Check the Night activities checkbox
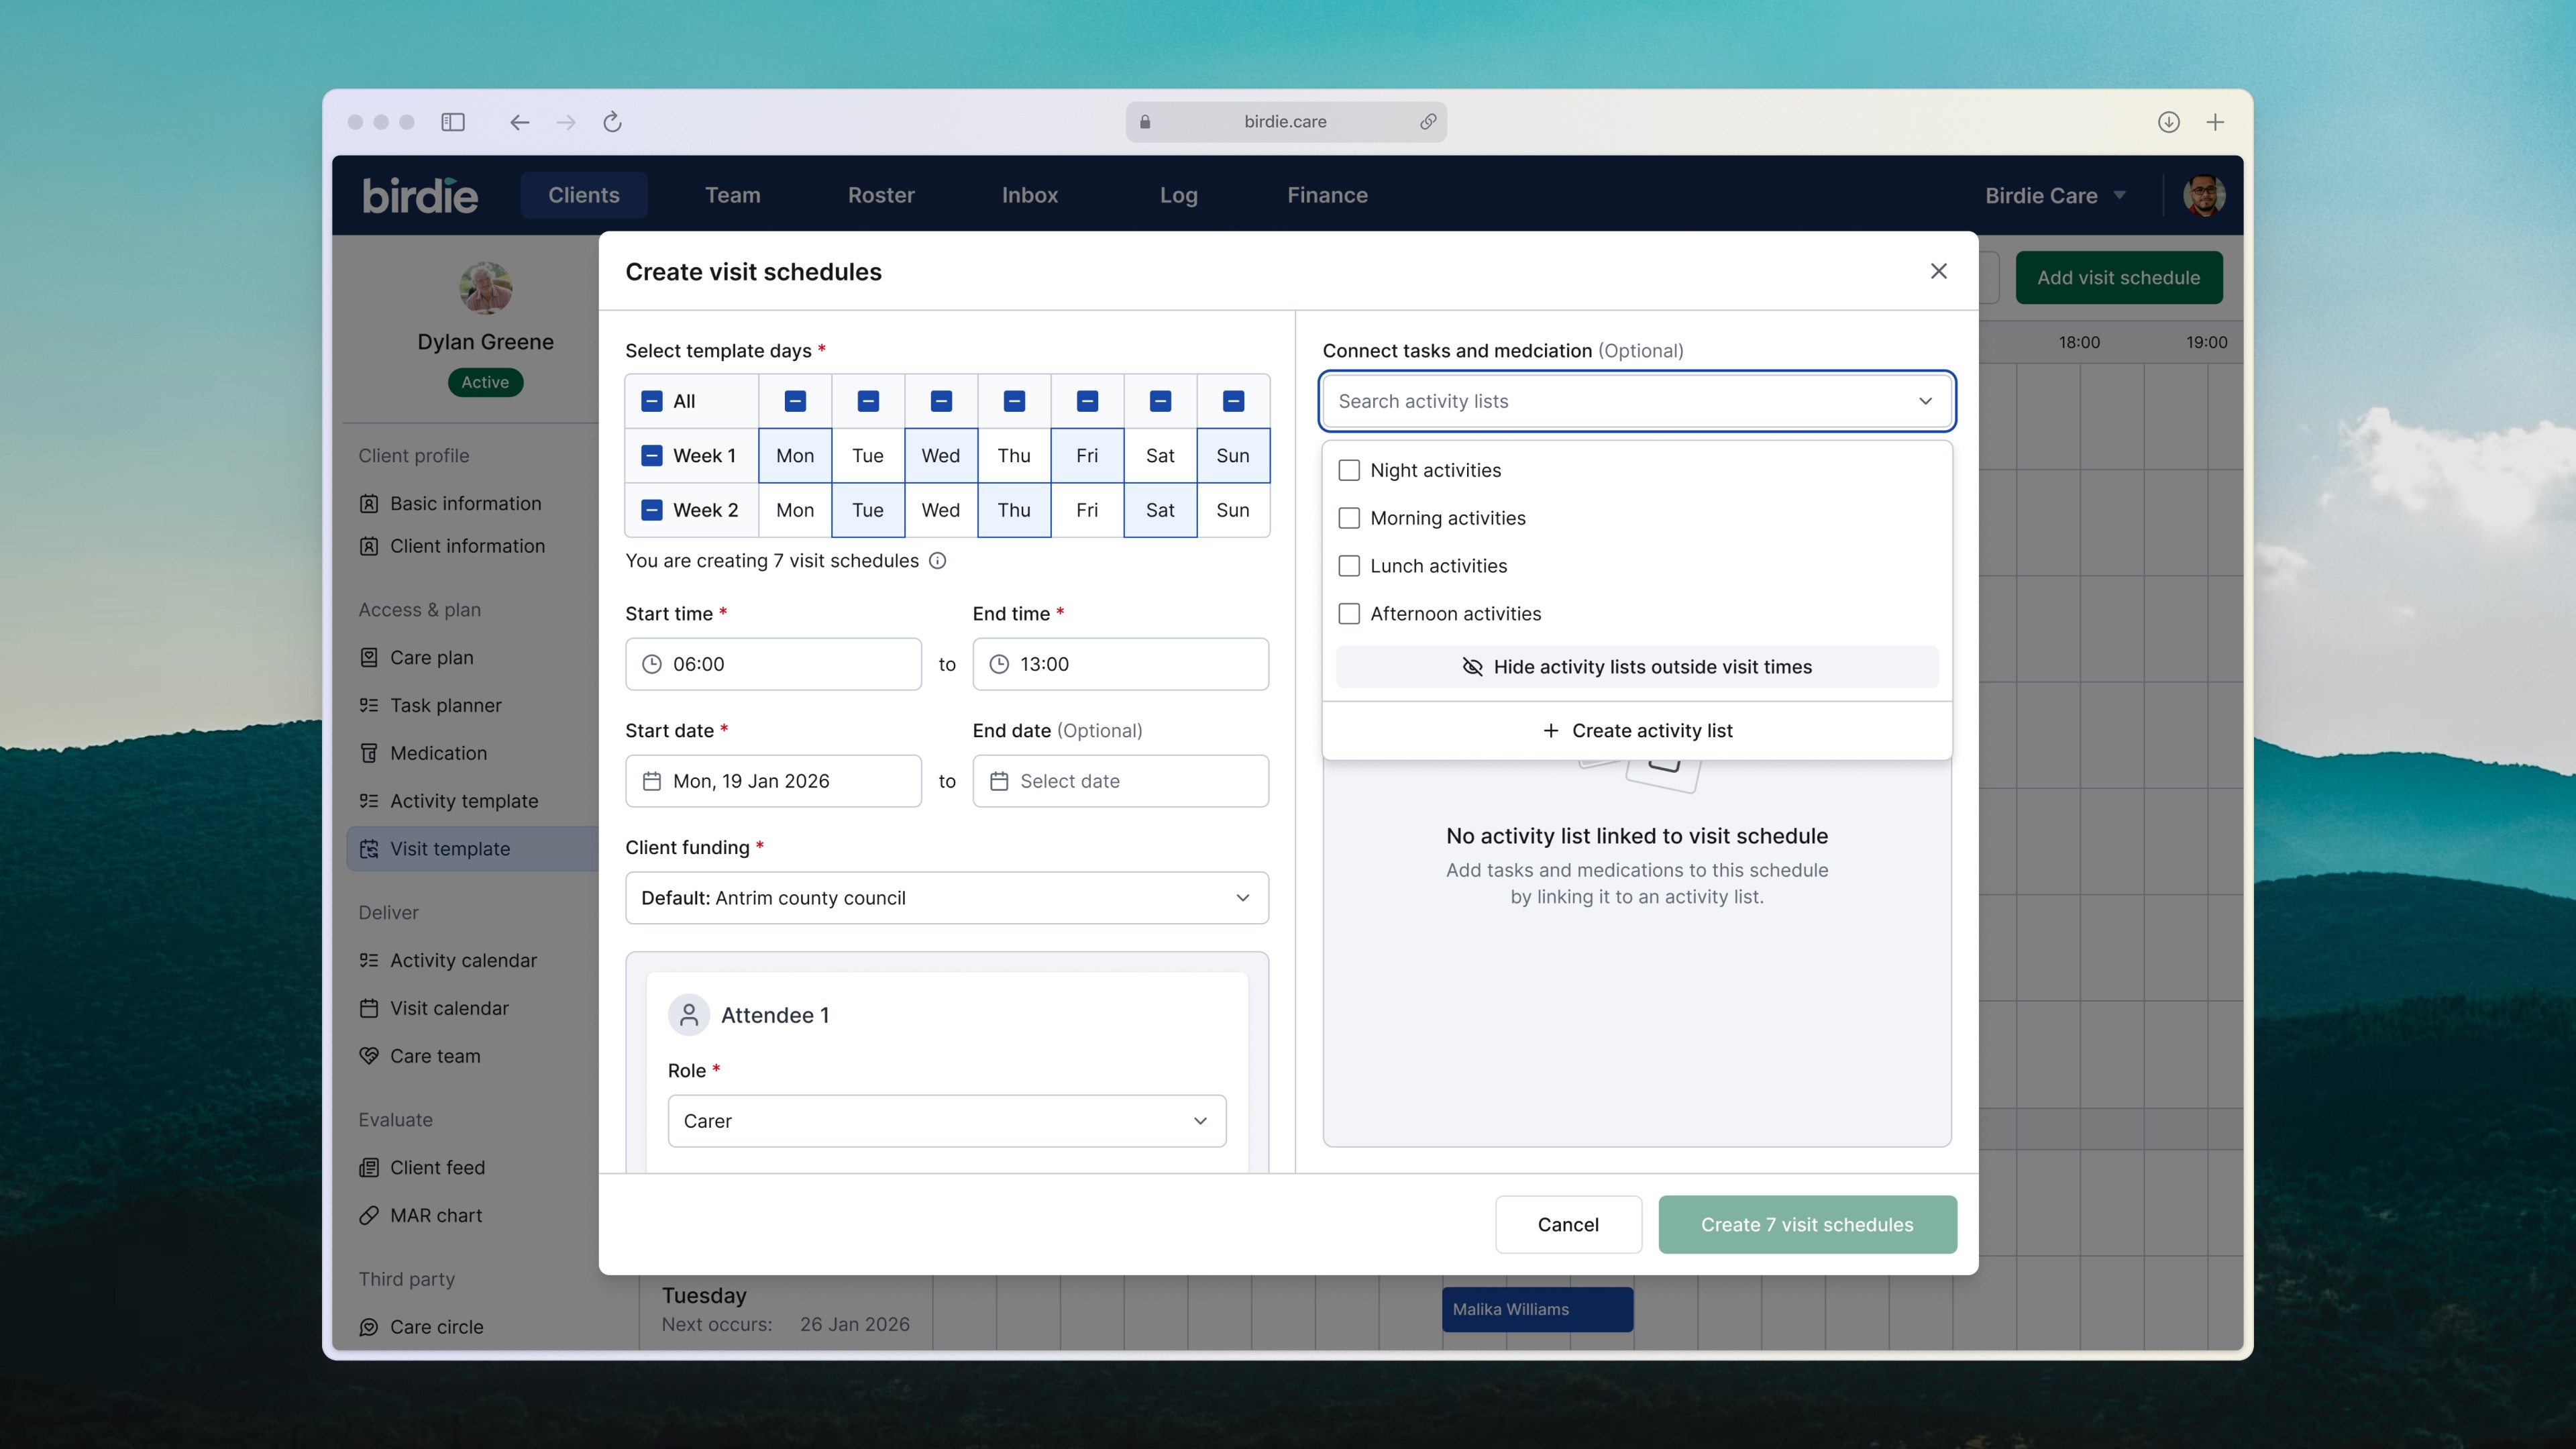 [x=1349, y=470]
